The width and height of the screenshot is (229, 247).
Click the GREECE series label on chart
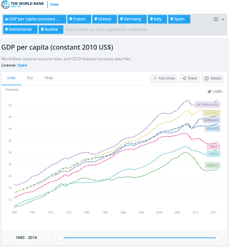coord(212,166)
